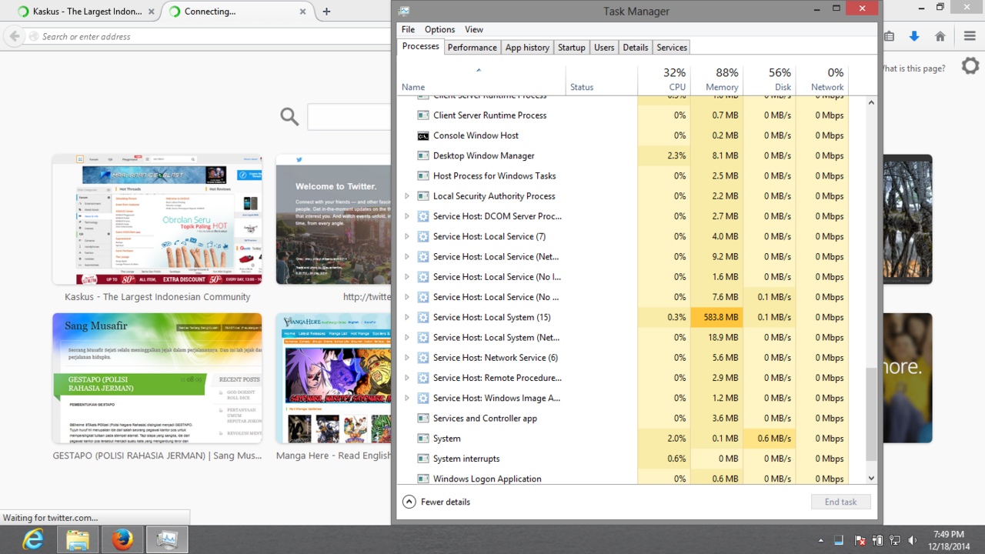The image size is (985, 554).
Task: Switch to App history tab
Action: tap(527, 47)
